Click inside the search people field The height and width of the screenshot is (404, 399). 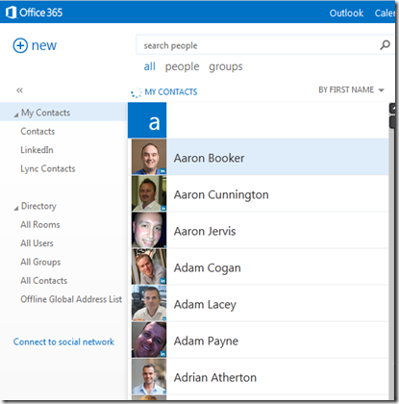tap(257, 45)
